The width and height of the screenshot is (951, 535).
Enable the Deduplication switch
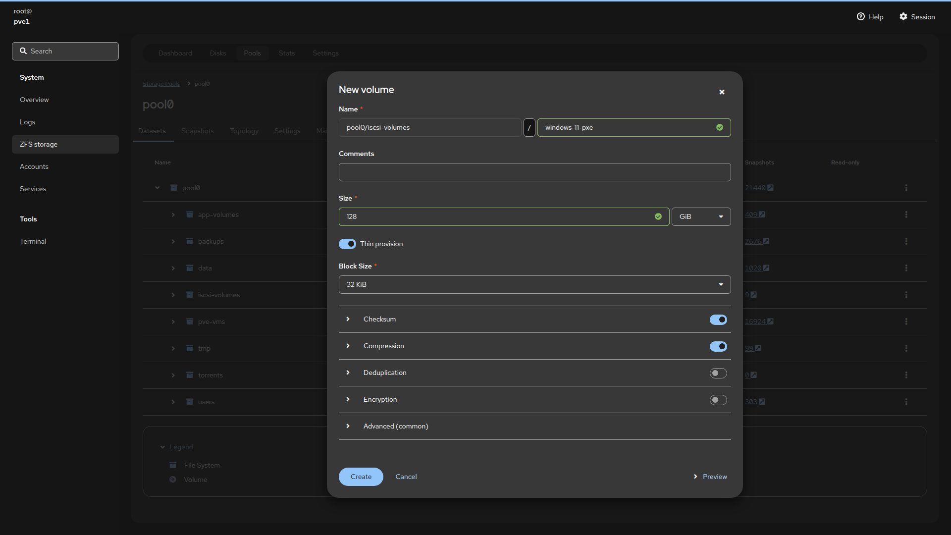click(x=718, y=373)
